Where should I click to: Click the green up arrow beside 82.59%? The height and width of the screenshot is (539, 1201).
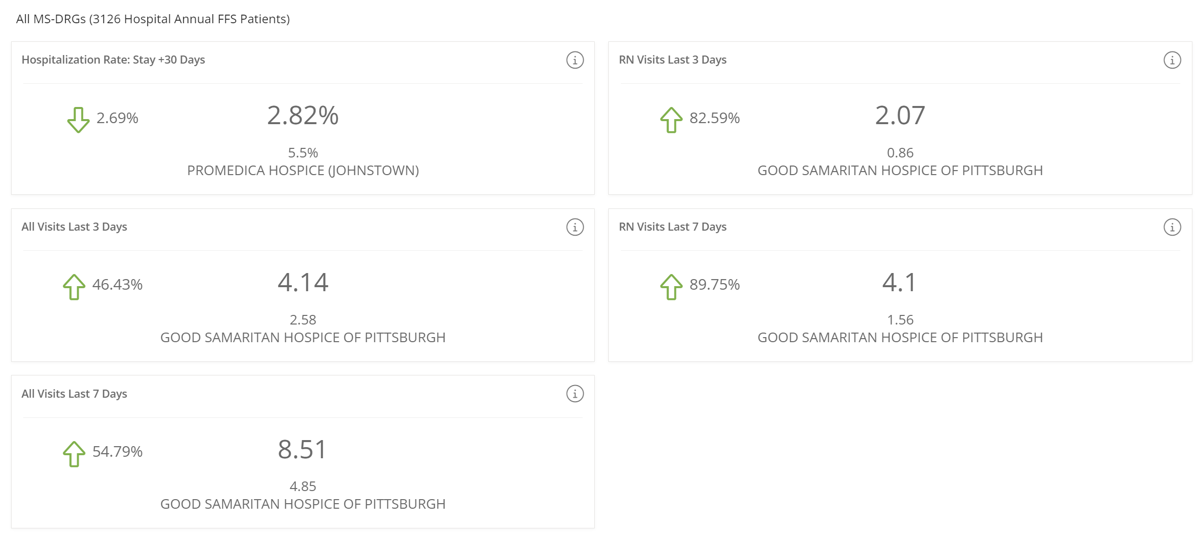671,120
